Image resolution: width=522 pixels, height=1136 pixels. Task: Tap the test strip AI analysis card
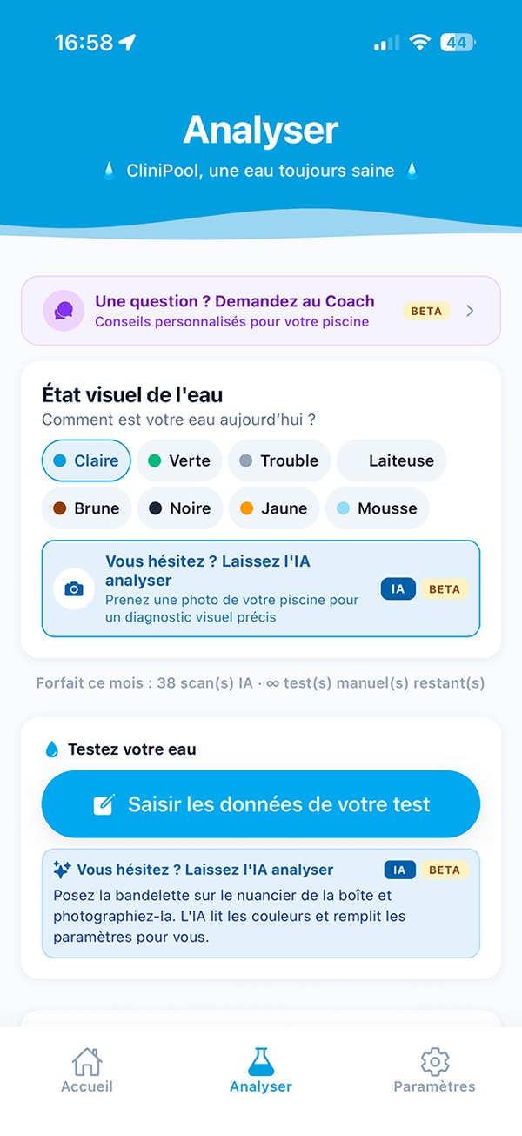click(261, 904)
